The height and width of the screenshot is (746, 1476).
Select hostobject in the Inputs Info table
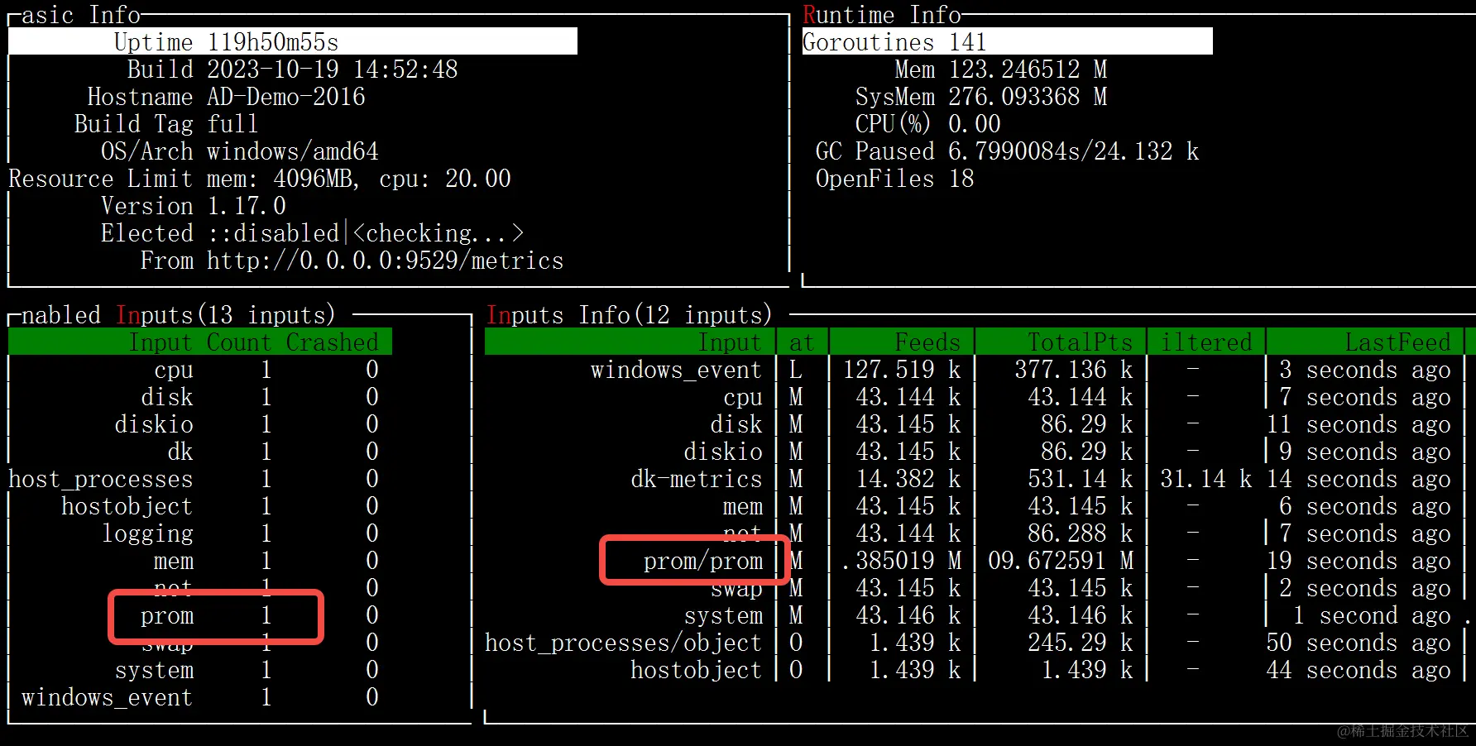[x=696, y=669]
